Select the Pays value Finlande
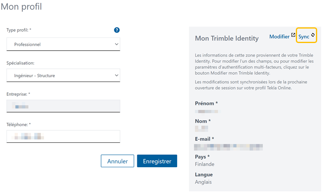Screen dimensions: 322x193 [204, 164]
